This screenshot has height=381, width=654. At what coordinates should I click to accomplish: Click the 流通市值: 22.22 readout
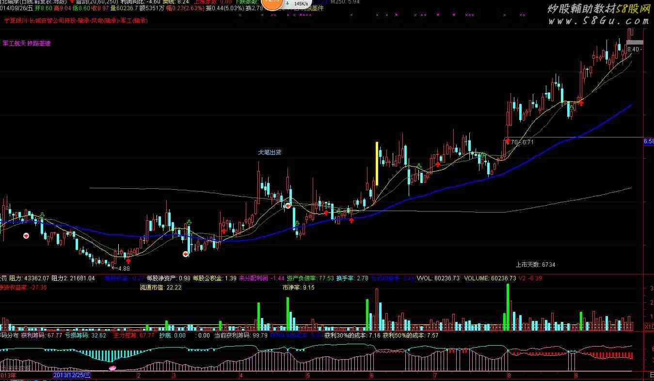pos(160,288)
